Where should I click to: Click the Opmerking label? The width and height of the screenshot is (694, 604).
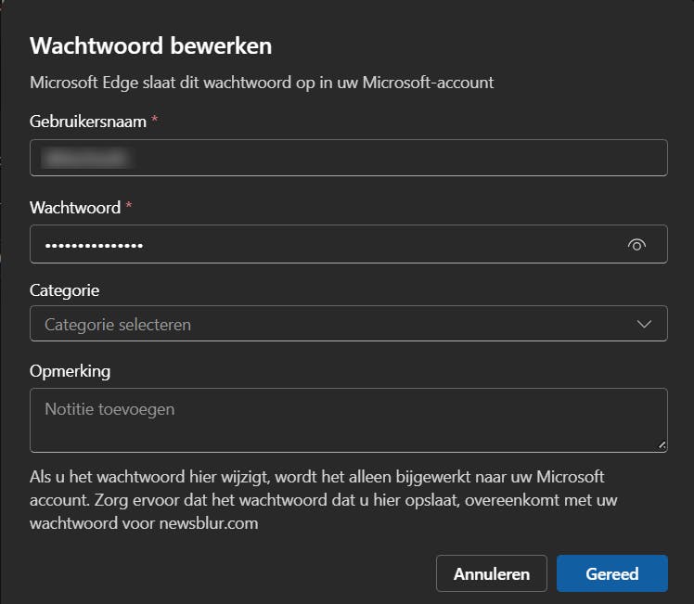click(x=71, y=371)
